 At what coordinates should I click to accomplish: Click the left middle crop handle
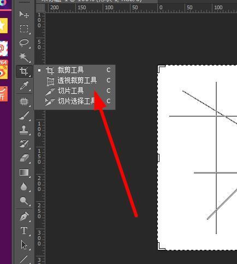158,158
